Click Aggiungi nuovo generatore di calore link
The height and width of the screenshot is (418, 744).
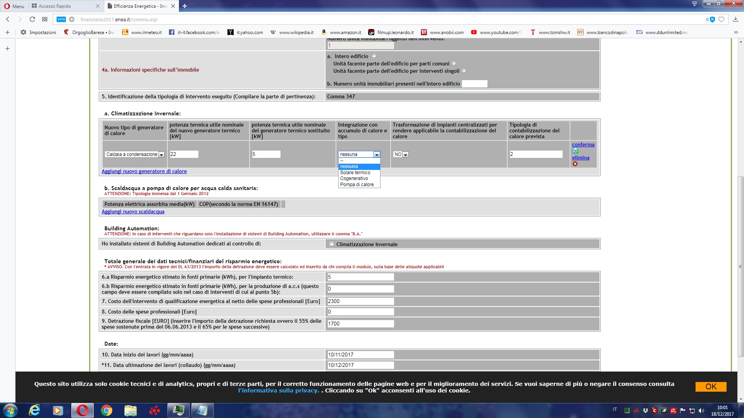144,171
